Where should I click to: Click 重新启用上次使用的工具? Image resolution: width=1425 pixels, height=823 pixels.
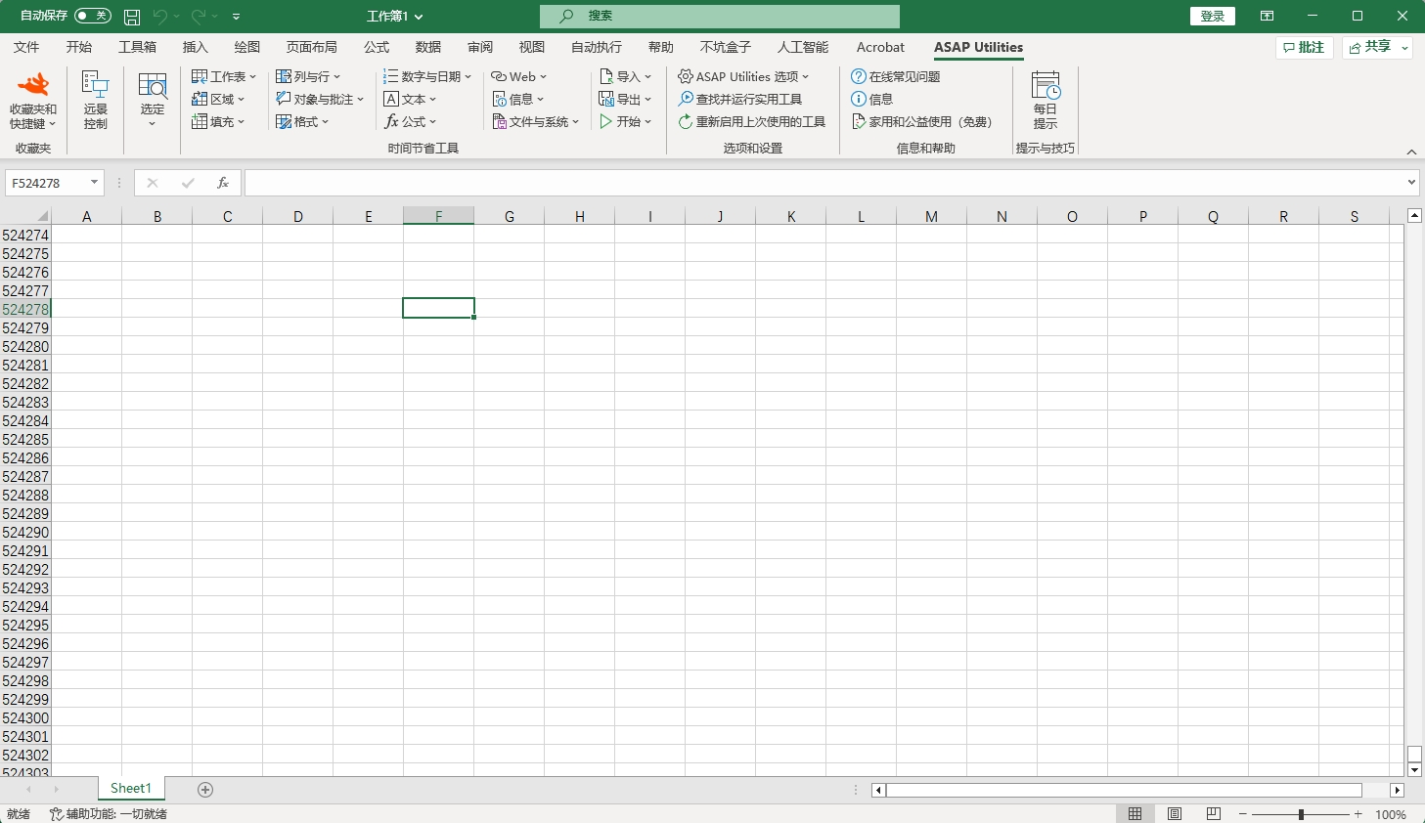pyautogui.click(x=754, y=121)
